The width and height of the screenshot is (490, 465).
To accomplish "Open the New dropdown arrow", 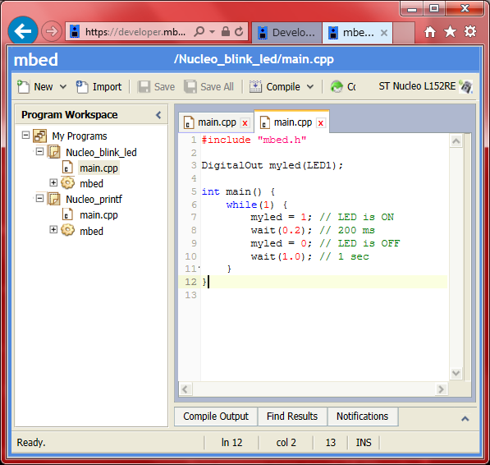I will [63, 86].
